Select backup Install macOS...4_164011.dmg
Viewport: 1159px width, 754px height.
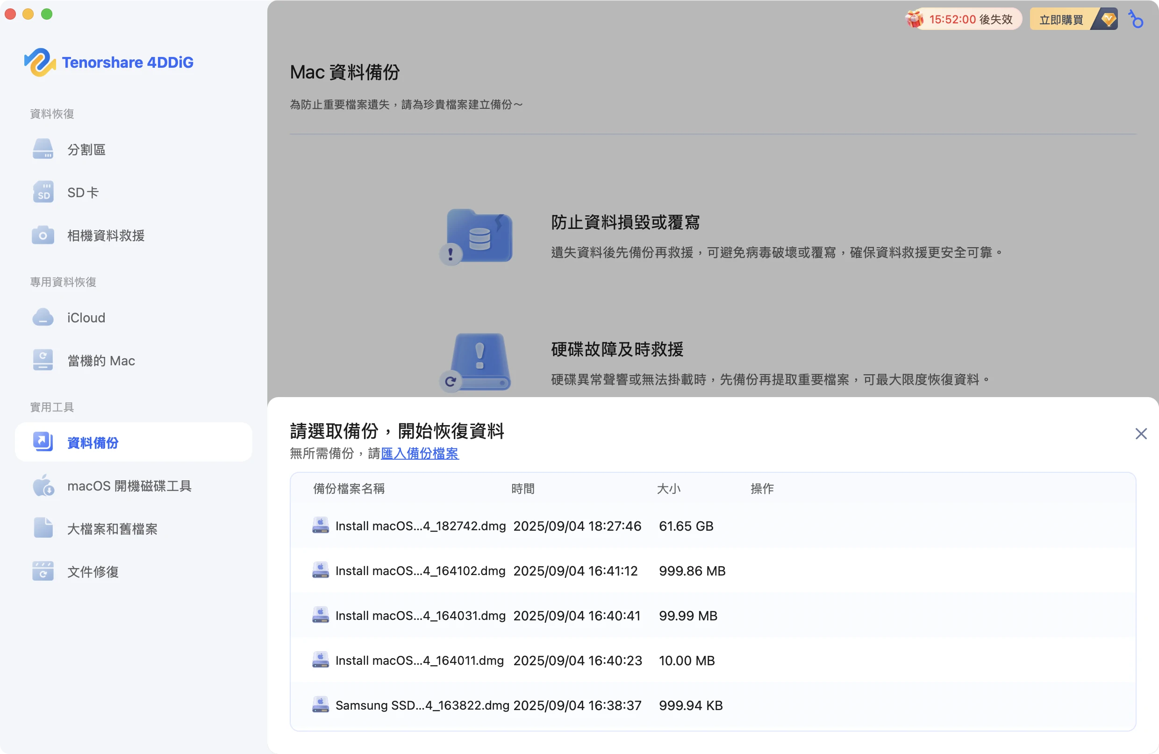pyautogui.click(x=713, y=660)
